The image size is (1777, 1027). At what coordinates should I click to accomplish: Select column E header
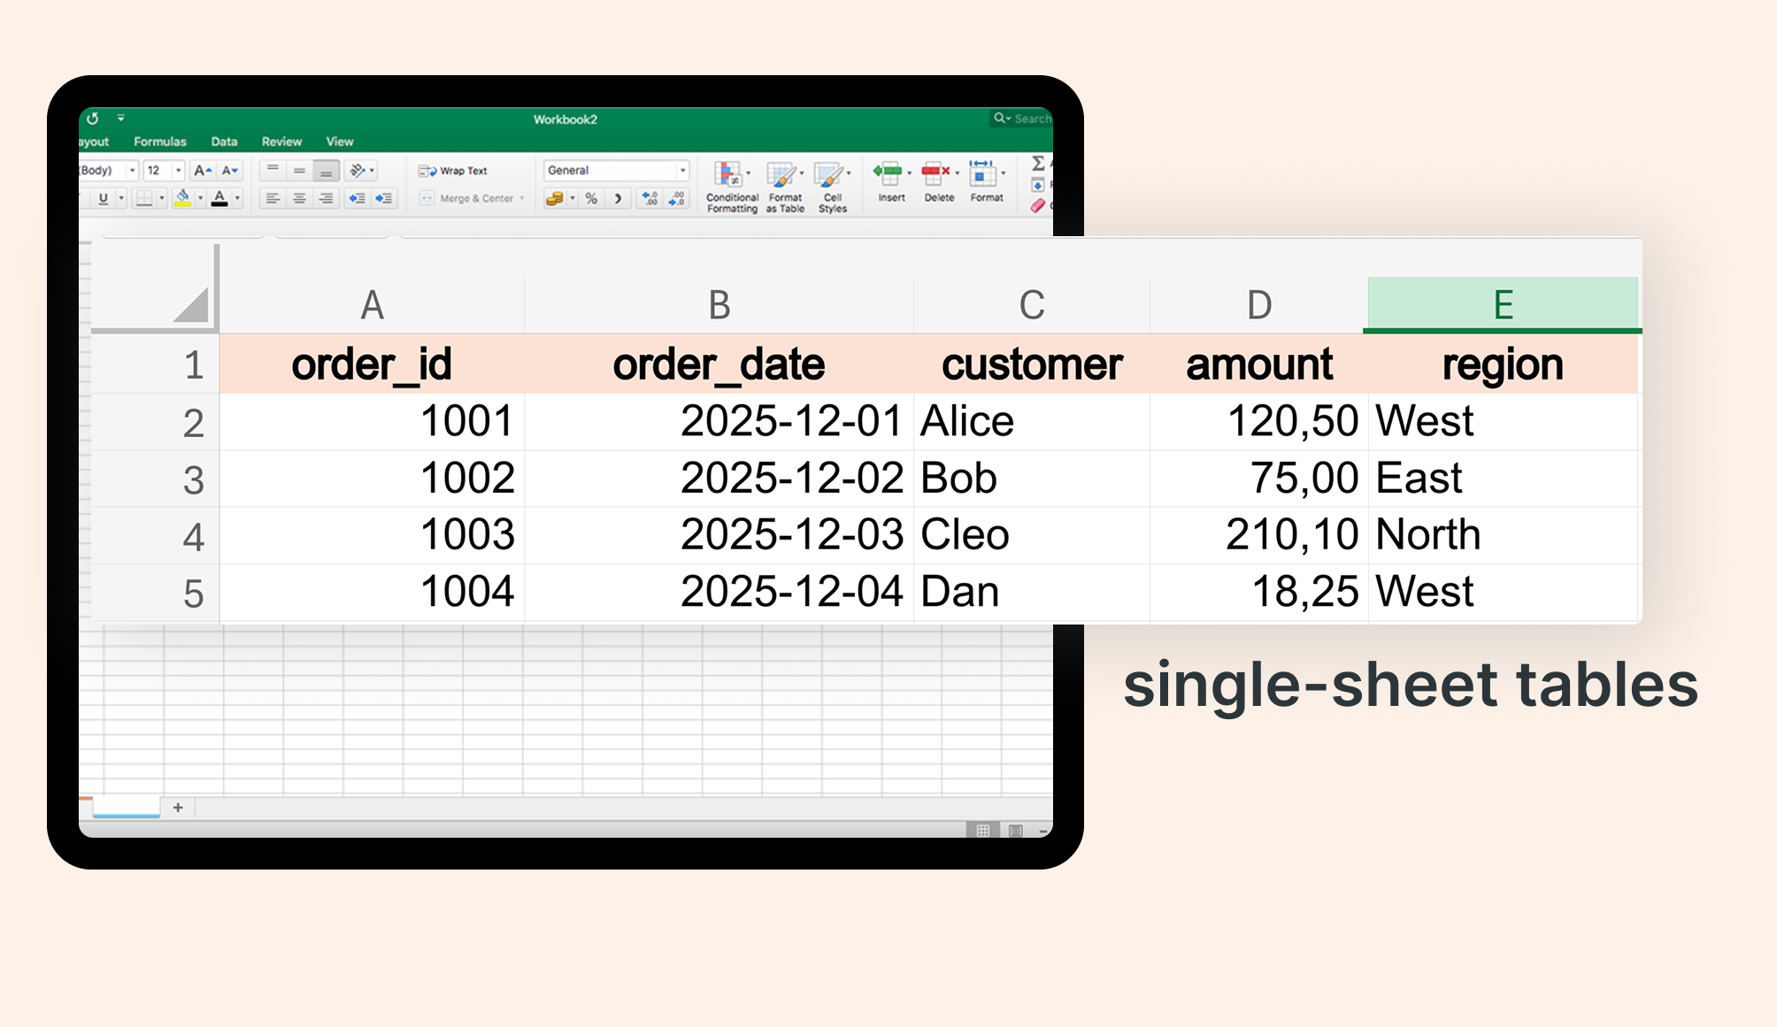[x=1502, y=305]
